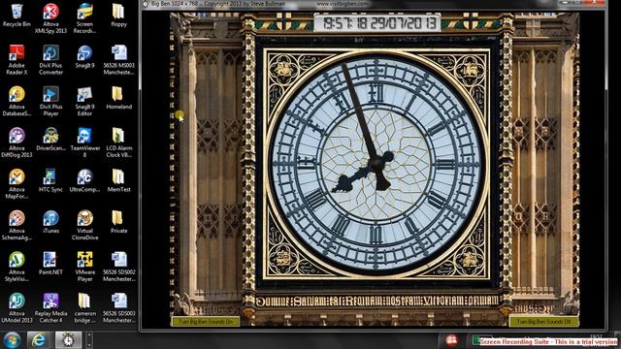Open DivX Plus Player shortcut

click(x=50, y=102)
